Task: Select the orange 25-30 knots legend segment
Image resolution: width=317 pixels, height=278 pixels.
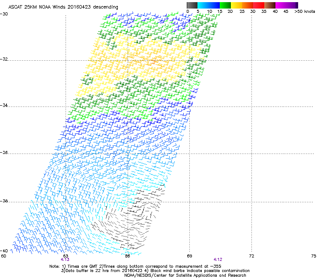Action: 248,5
